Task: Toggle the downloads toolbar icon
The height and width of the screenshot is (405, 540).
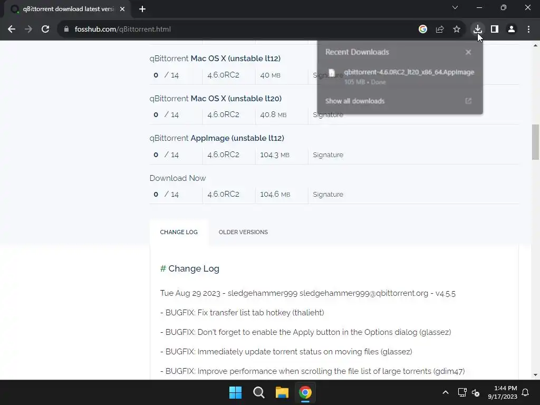Action: 477,30
